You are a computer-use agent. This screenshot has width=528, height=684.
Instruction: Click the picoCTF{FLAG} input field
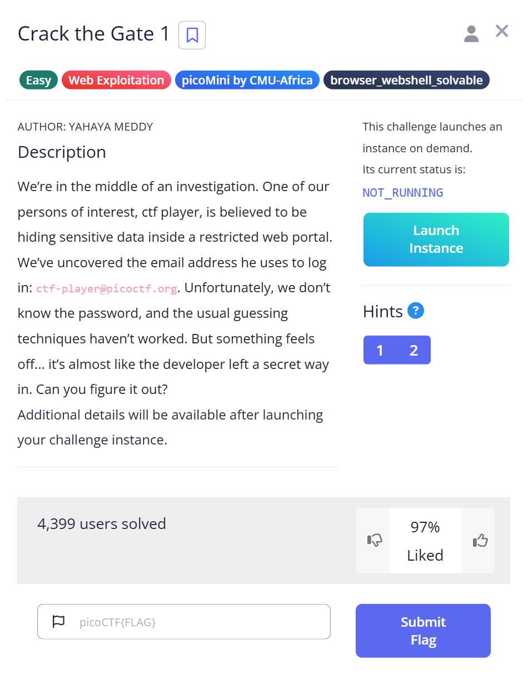tap(200, 622)
